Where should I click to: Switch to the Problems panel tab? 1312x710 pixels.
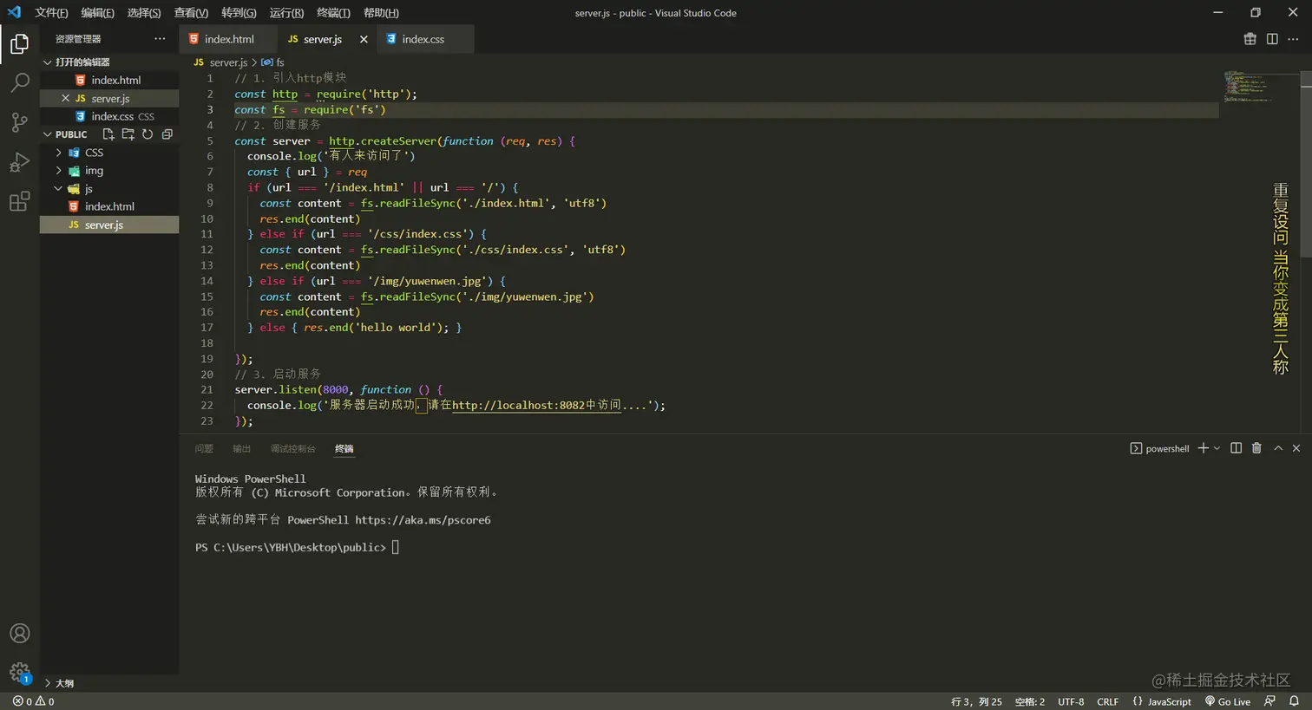204,448
